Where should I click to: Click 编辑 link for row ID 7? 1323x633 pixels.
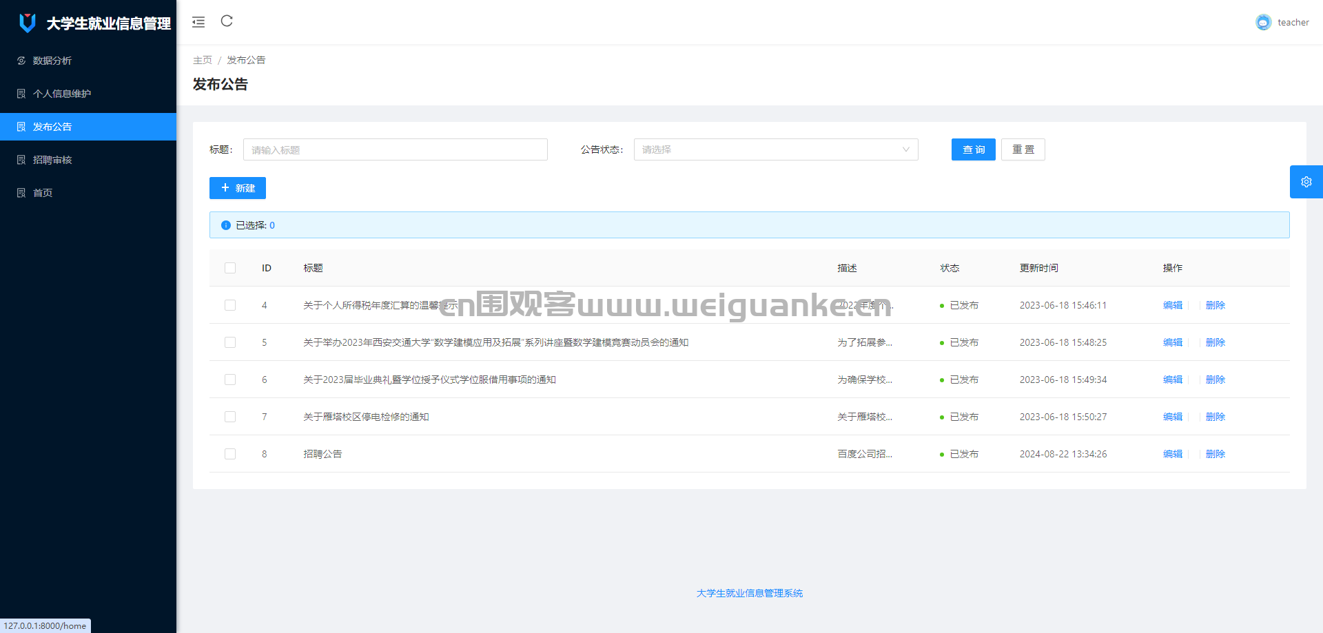click(1173, 417)
